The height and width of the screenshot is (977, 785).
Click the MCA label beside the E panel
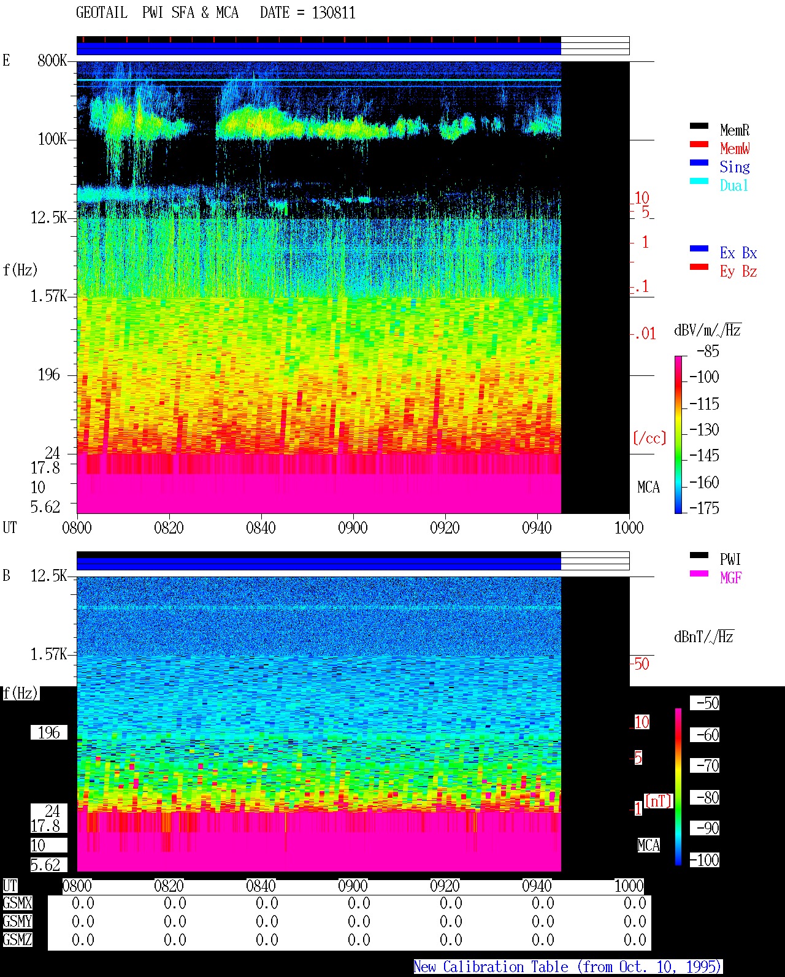pos(648,487)
